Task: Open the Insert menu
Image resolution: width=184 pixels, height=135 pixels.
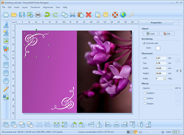Action: 17,7
